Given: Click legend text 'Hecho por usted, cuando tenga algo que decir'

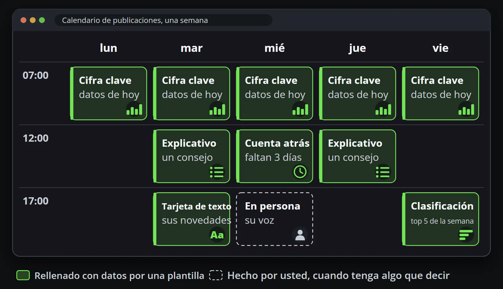Looking at the screenshot, I should tap(339, 275).
